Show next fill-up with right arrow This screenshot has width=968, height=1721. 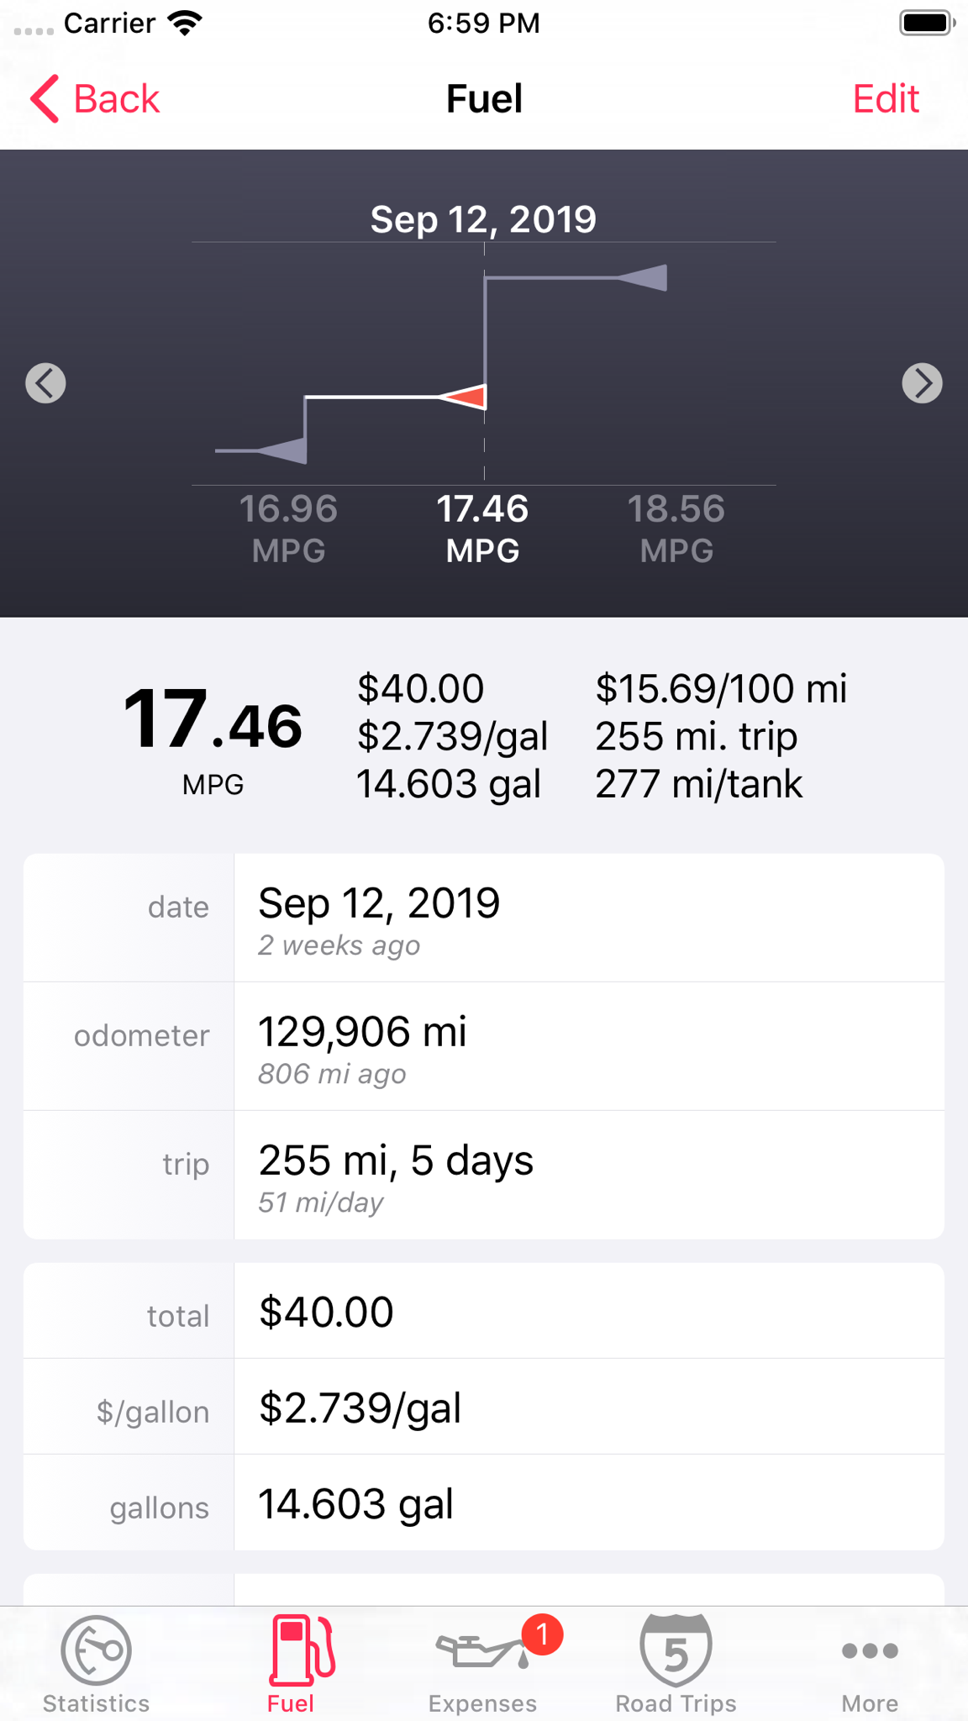(x=922, y=383)
